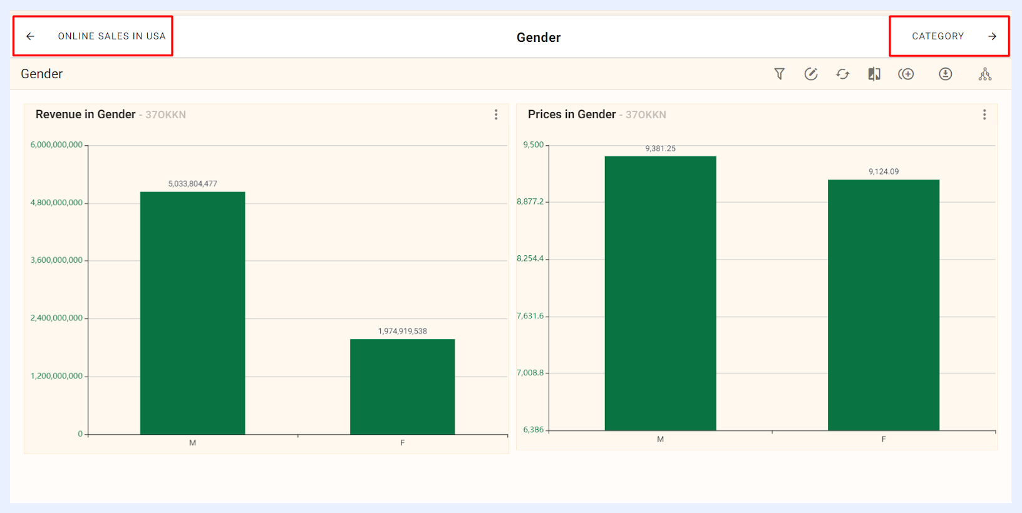This screenshot has width=1022, height=513.
Task: Click the 'F' axis label in Prices chart
Action: pyautogui.click(x=884, y=440)
